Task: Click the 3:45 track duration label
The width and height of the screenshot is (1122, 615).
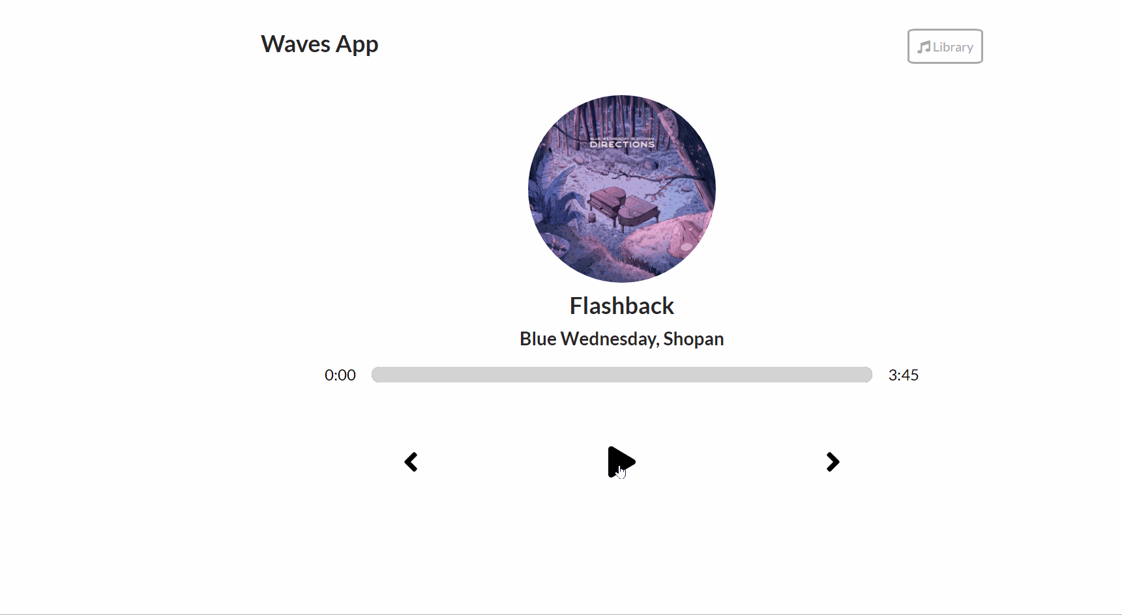Action: click(x=904, y=375)
